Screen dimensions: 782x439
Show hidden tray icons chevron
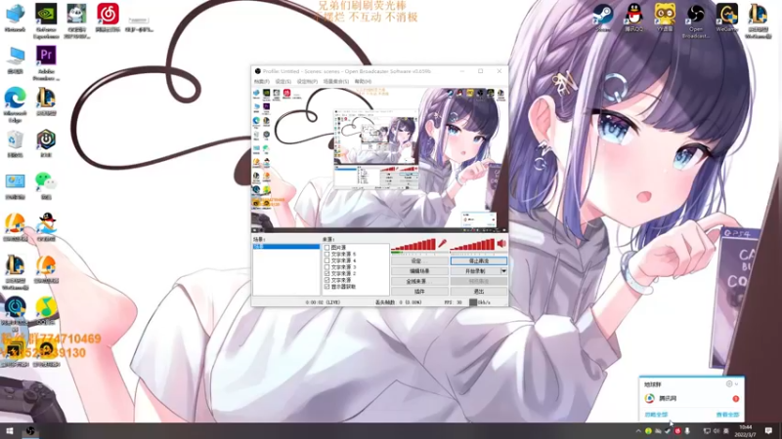tap(638, 431)
